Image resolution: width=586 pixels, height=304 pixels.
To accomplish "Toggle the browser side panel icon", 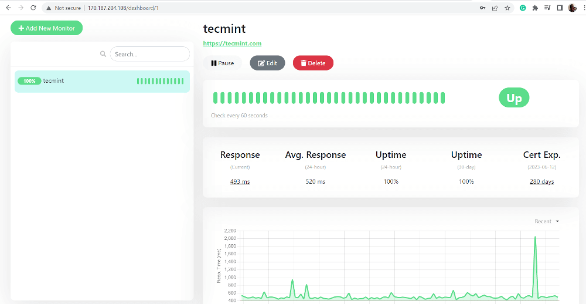I will tap(560, 8).
